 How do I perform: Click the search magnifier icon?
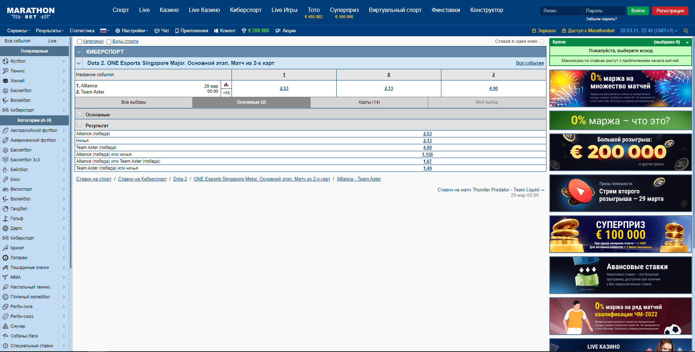tap(686, 31)
